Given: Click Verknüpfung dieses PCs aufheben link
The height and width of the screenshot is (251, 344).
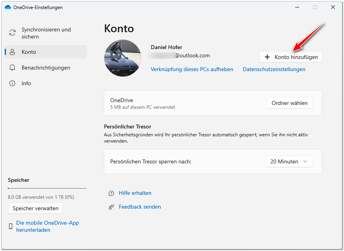Looking at the screenshot, I should coord(192,69).
